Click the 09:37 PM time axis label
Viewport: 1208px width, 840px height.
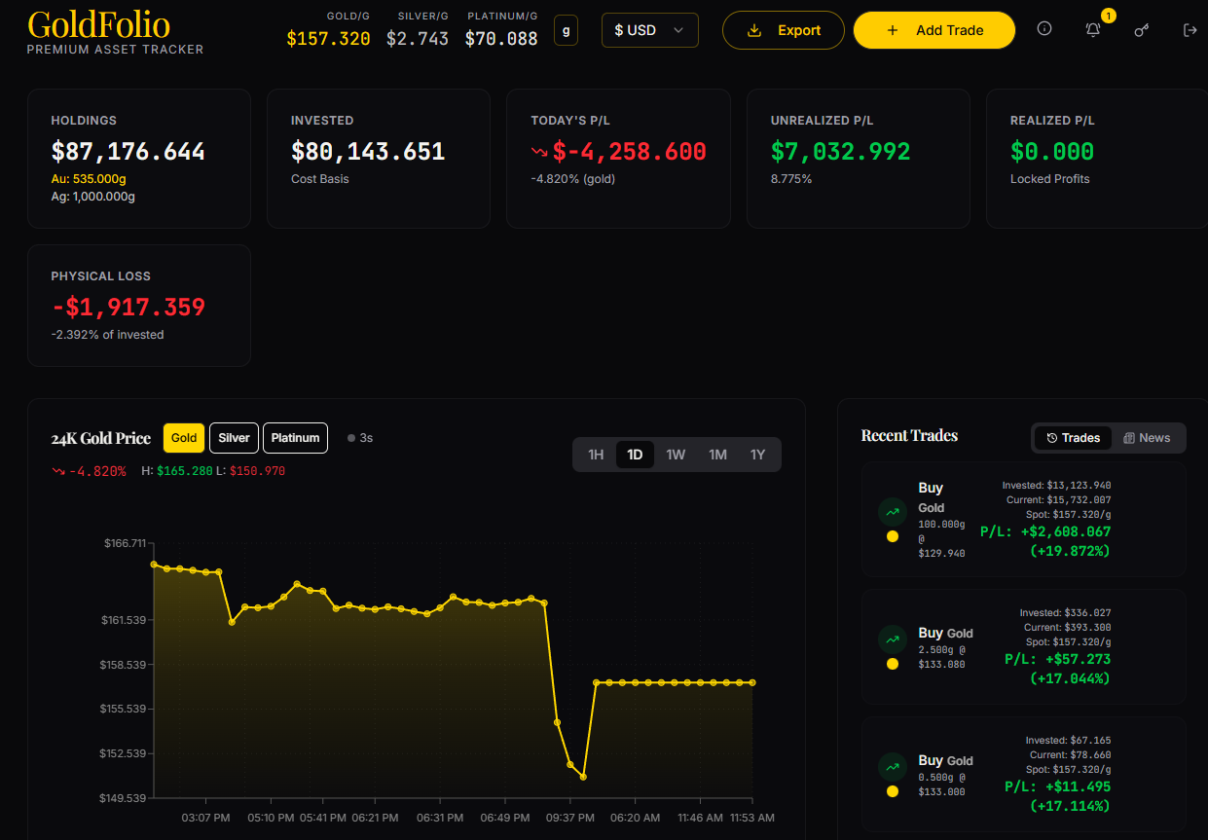pyautogui.click(x=571, y=818)
